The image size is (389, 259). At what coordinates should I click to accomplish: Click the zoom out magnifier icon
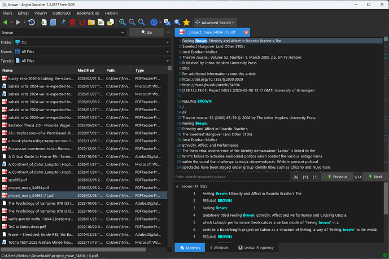tap(132, 23)
